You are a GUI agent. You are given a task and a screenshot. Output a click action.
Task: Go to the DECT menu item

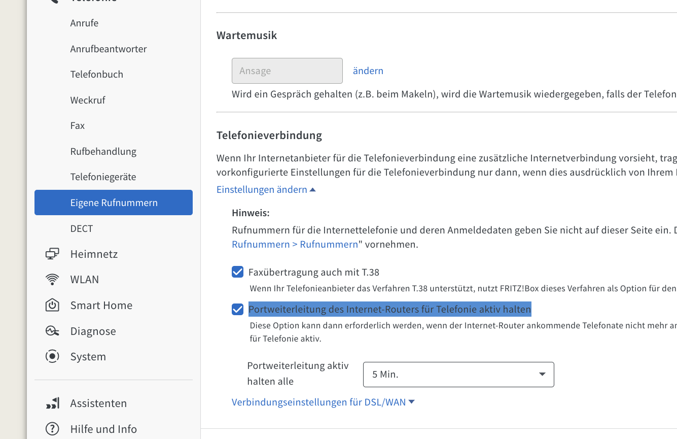(x=82, y=228)
